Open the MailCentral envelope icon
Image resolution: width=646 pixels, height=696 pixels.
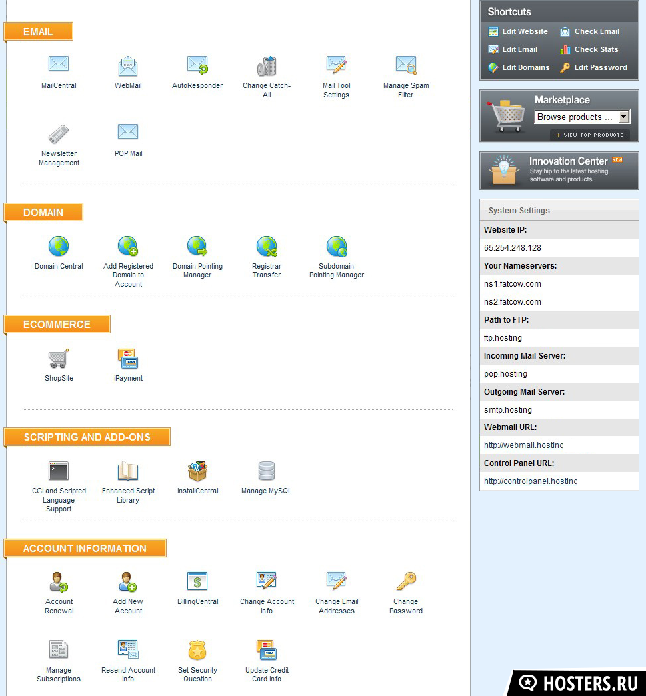[x=59, y=64]
